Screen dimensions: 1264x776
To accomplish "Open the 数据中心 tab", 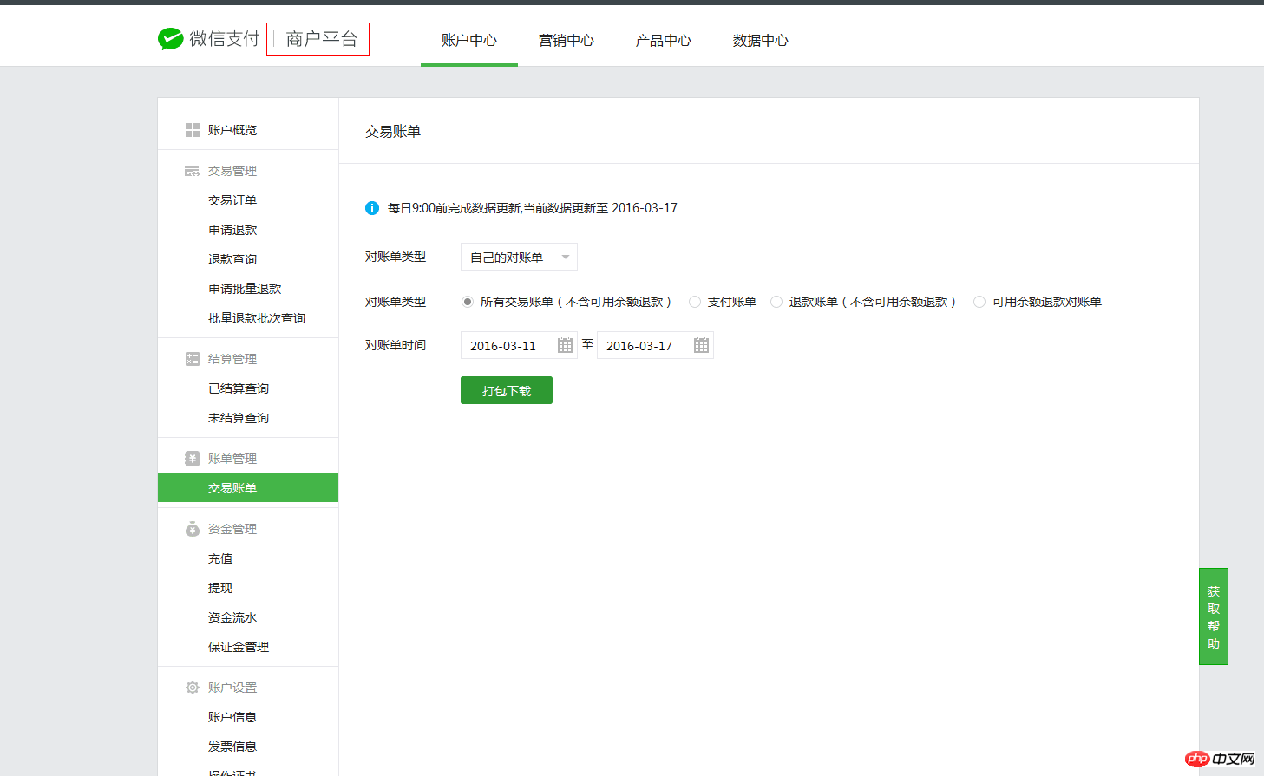I will pos(761,40).
